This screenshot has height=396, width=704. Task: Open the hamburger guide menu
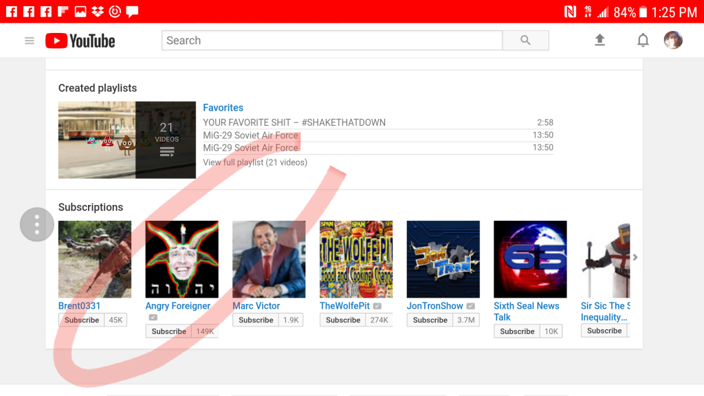29,41
